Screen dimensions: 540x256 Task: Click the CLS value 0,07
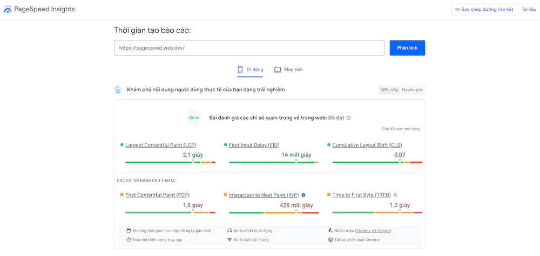[x=400, y=155]
